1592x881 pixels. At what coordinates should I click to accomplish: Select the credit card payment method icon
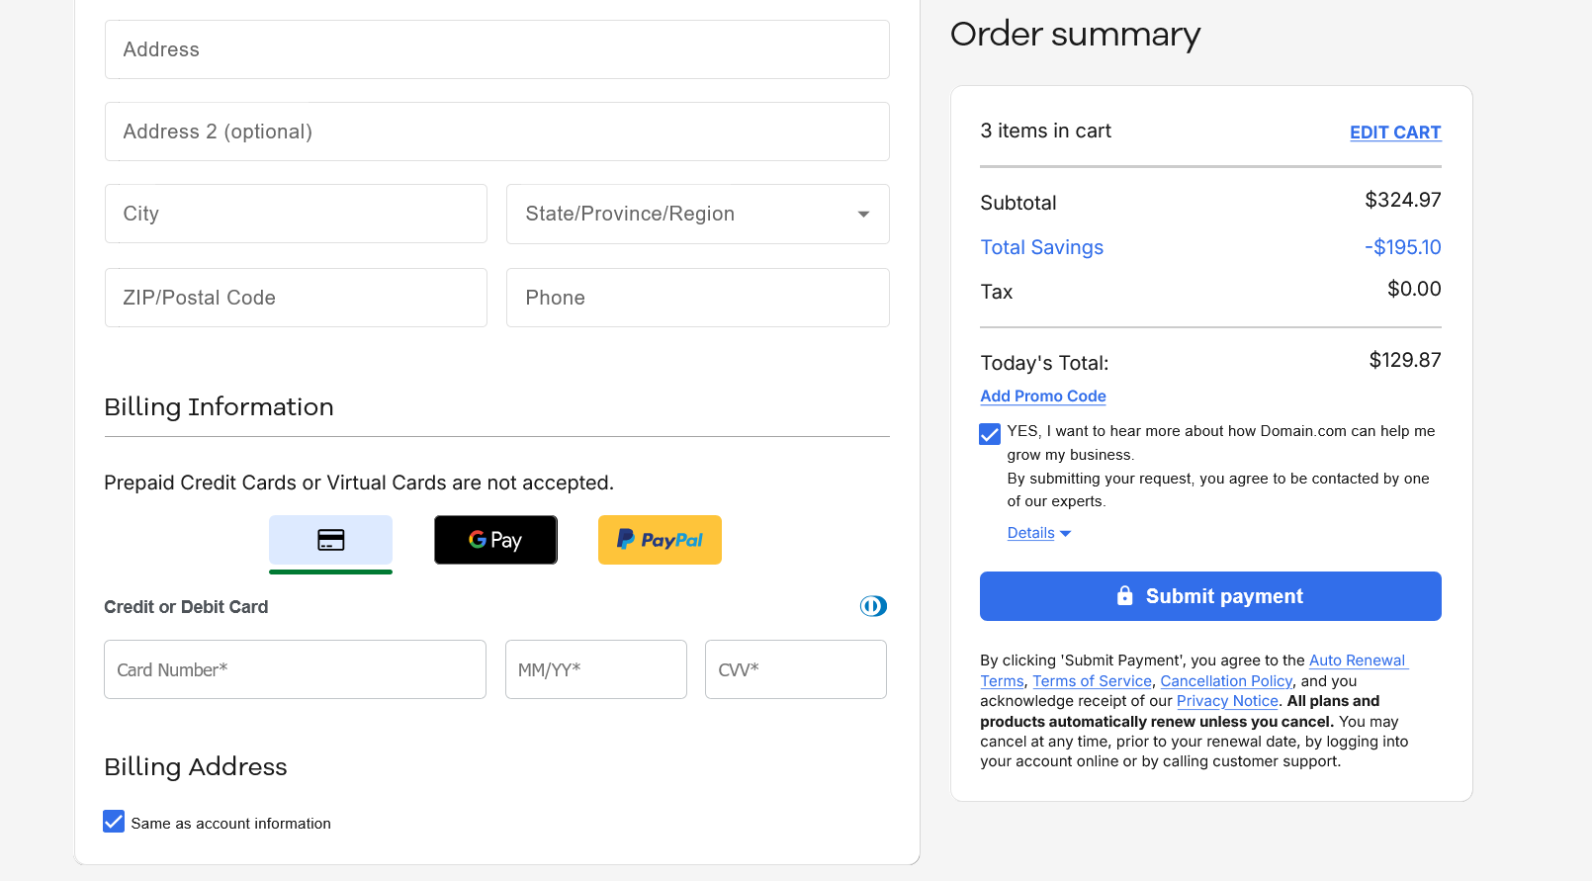tap(330, 540)
